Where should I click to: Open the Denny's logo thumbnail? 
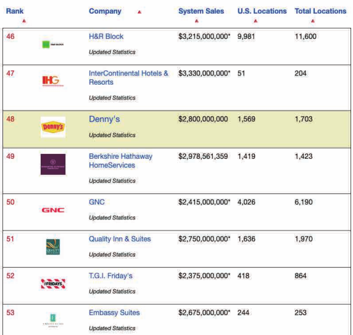tap(53, 127)
